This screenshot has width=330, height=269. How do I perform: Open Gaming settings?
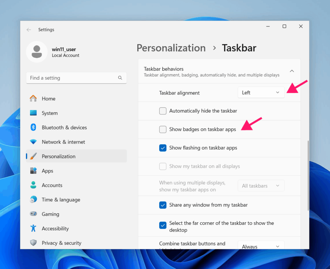pyautogui.click(x=76, y=214)
